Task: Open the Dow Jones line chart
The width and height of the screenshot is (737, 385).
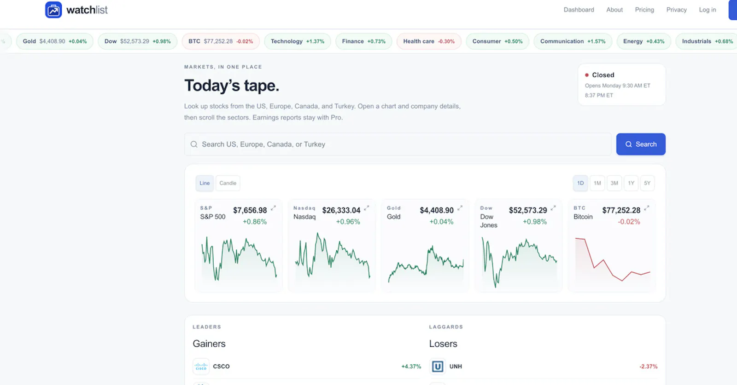Action: click(519, 262)
